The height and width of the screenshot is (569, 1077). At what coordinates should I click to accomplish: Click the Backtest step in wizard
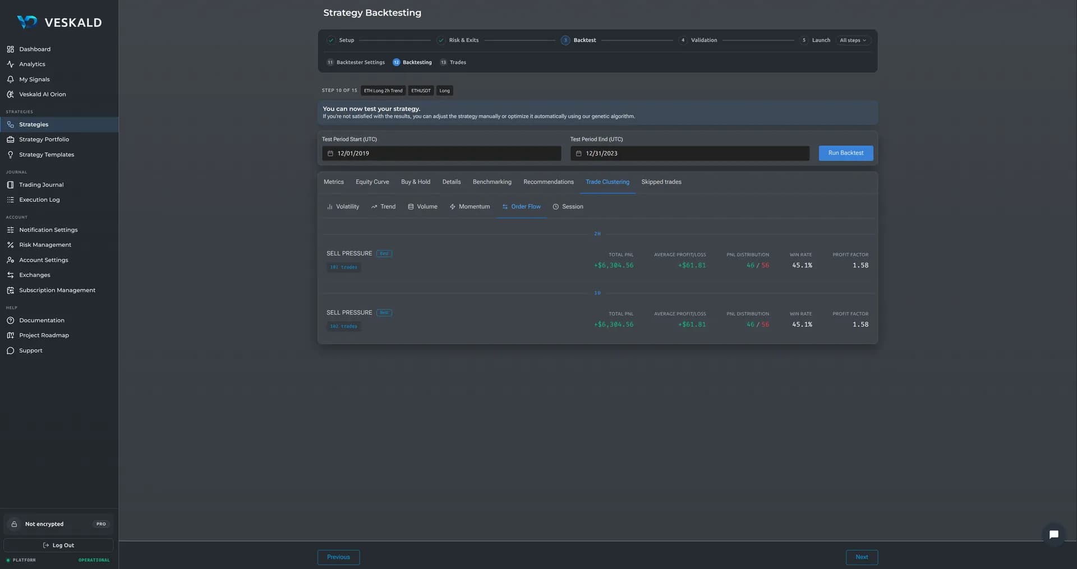pyautogui.click(x=578, y=40)
